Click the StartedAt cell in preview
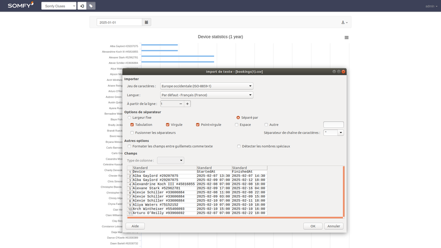Screen dimensions: 441x248 [x=214, y=172]
